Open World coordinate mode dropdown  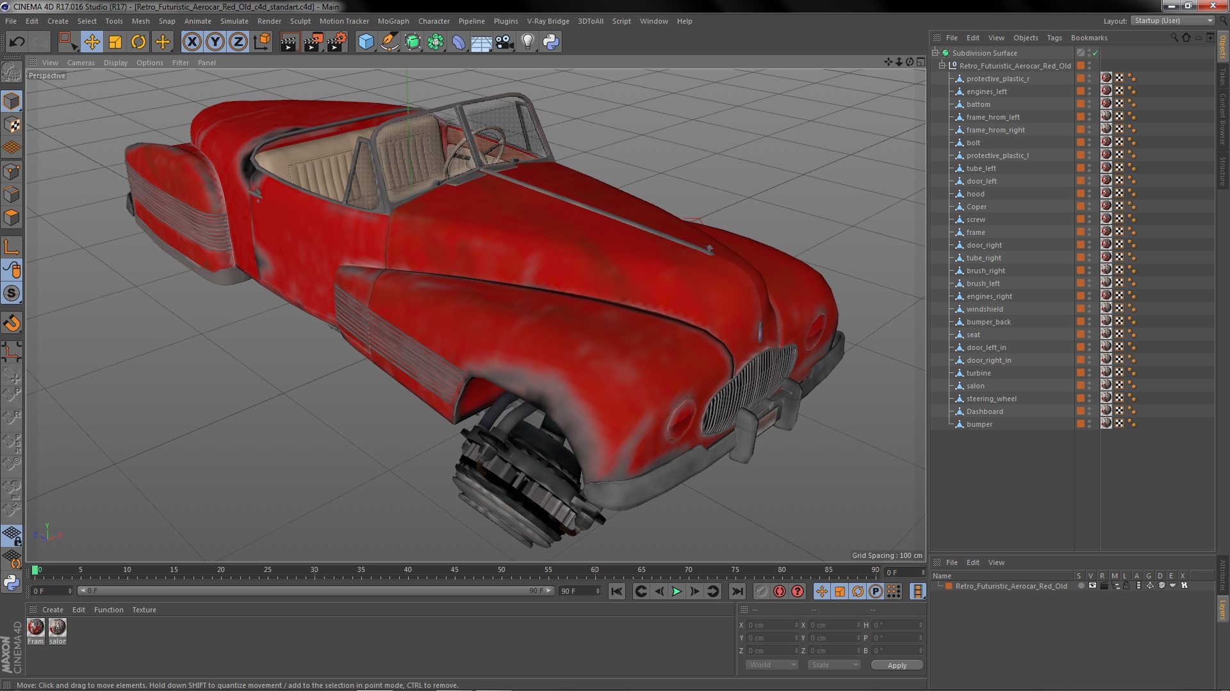pos(772,665)
